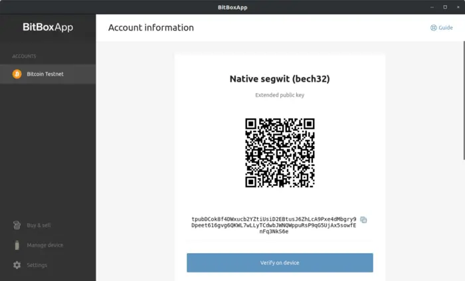Click the Settings gear icon
This screenshot has width=465, height=281.
pos(17,265)
